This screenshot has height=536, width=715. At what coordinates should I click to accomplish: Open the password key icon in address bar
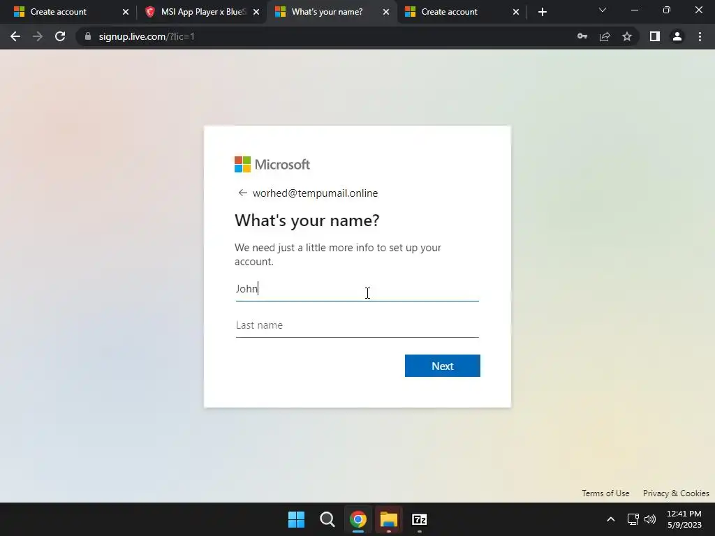click(582, 36)
